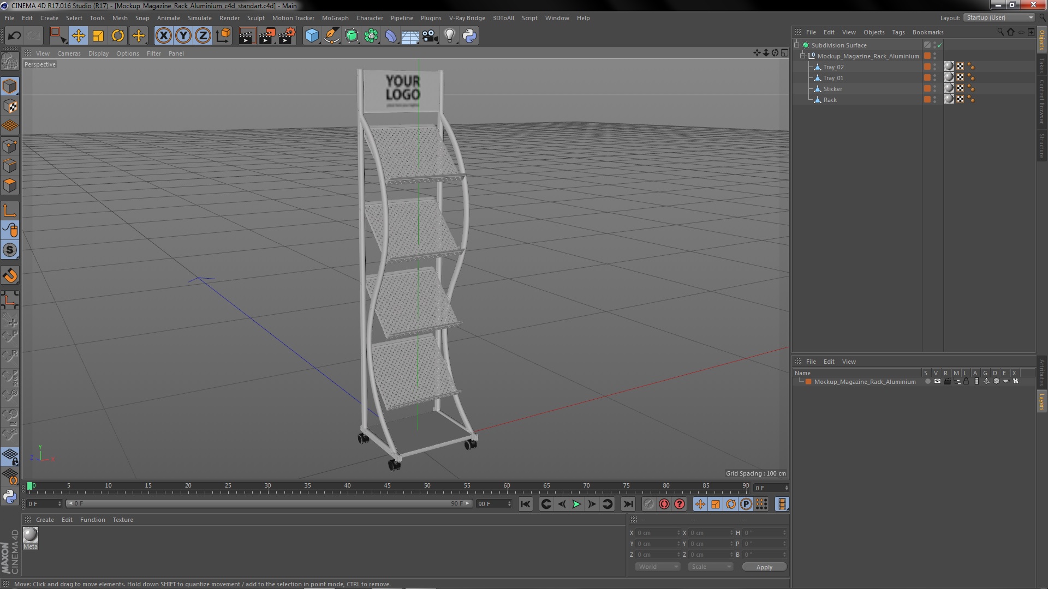Viewport: 1048px width, 589px height.
Task: Add a Camera object
Action: tap(430, 36)
